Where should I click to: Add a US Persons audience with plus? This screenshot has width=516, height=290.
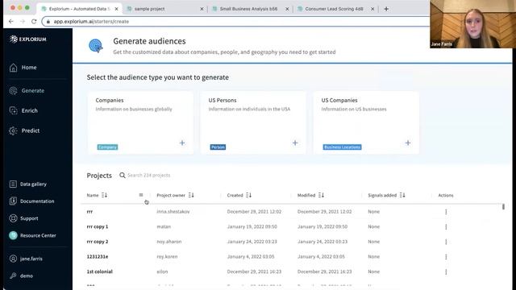tap(295, 143)
